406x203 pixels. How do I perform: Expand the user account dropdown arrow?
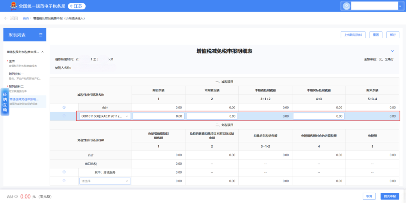click(x=400, y=6)
